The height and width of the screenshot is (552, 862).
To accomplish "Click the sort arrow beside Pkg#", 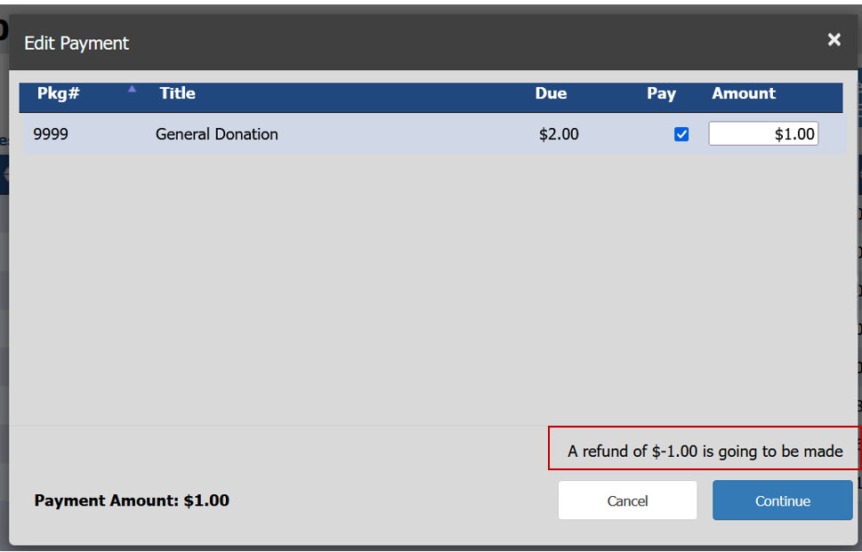I will (133, 89).
